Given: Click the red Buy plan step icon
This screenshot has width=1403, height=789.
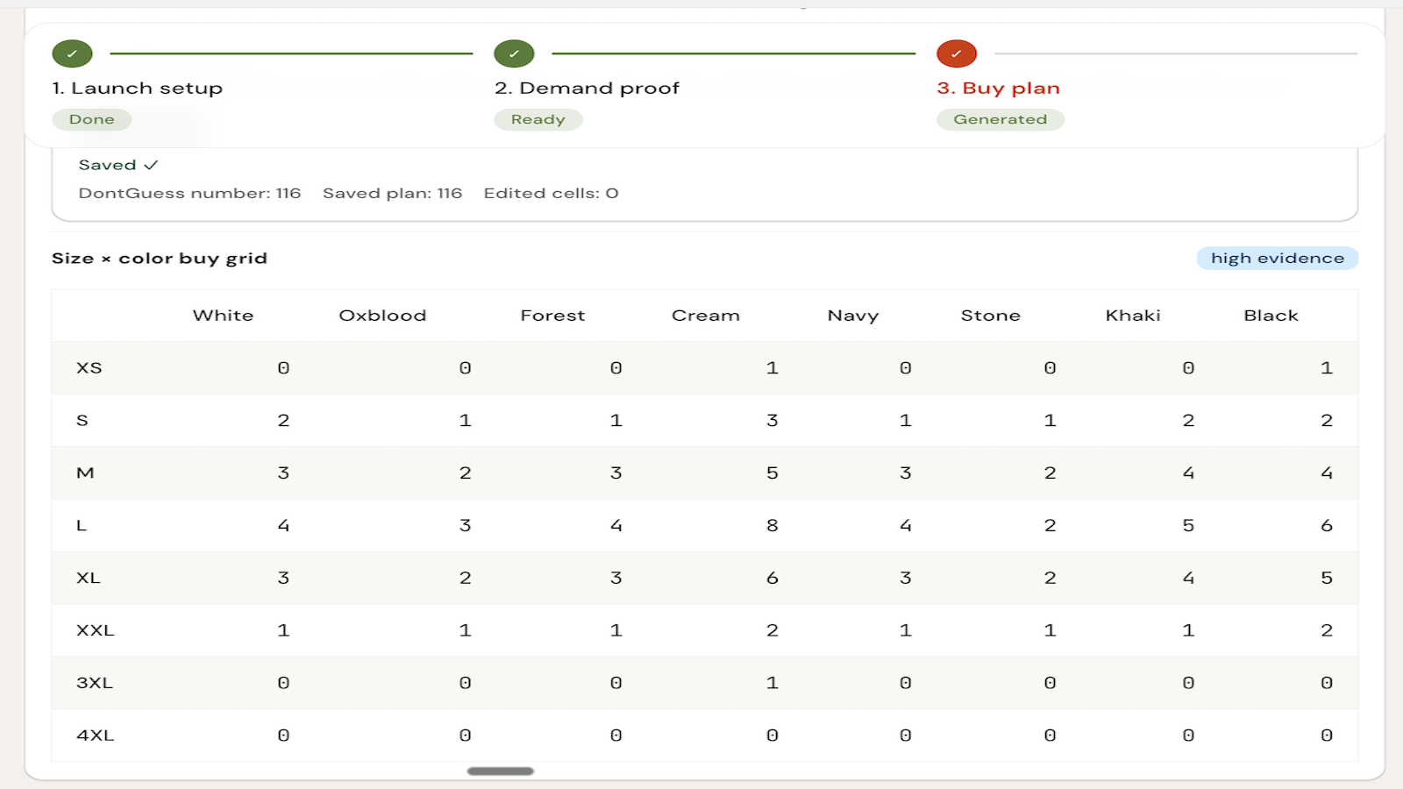Looking at the screenshot, I should point(957,53).
